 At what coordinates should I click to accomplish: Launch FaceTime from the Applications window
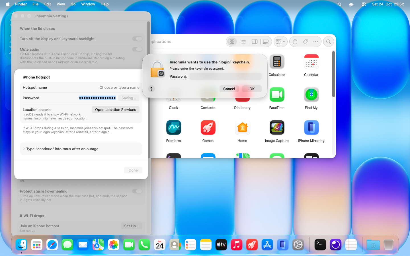(x=277, y=95)
